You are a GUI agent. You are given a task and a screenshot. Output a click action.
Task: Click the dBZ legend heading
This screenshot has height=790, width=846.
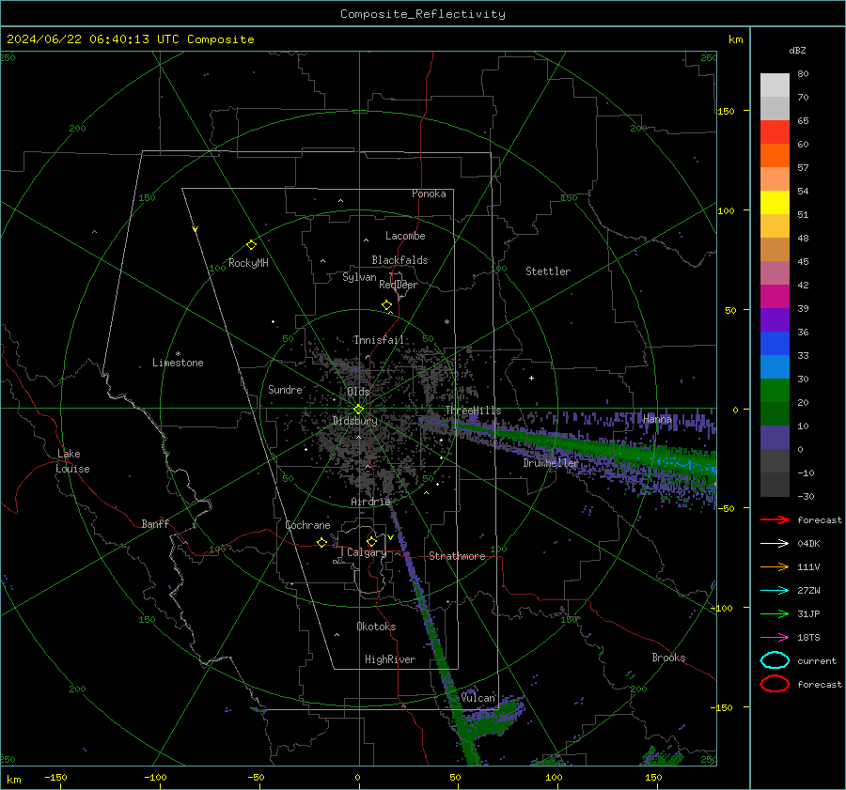pyautogui.click(x=797, y=51)
